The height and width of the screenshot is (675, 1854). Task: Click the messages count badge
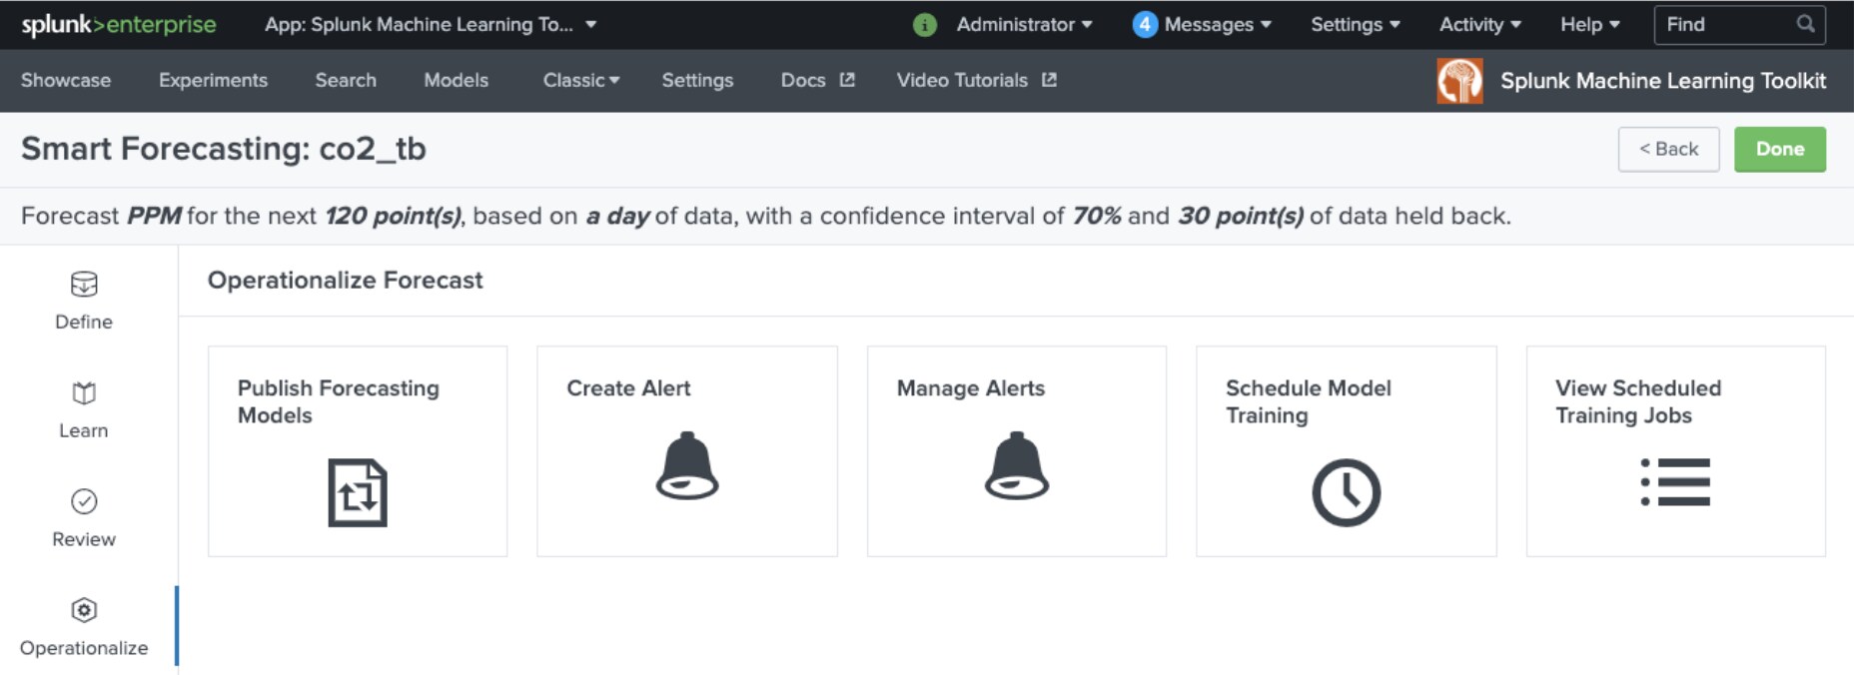pyautogui.click(x=1145, y=25)
